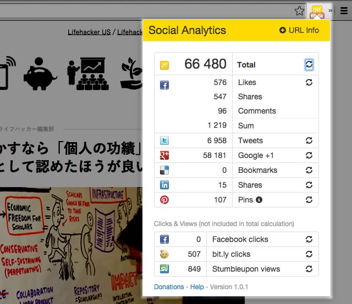Click the 58 181 Google +1 value
Image resolution: width=352 pixels, height=304 pixels.
[215, 155]
